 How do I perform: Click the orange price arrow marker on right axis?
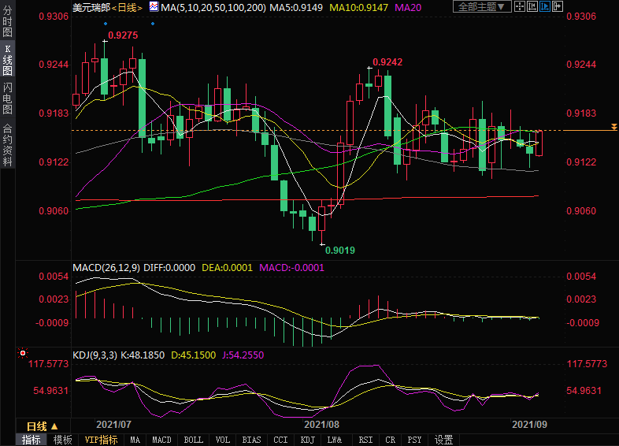point(613,127)
